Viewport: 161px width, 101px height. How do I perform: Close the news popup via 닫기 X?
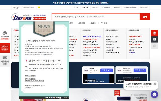click(x=66, y=98)
